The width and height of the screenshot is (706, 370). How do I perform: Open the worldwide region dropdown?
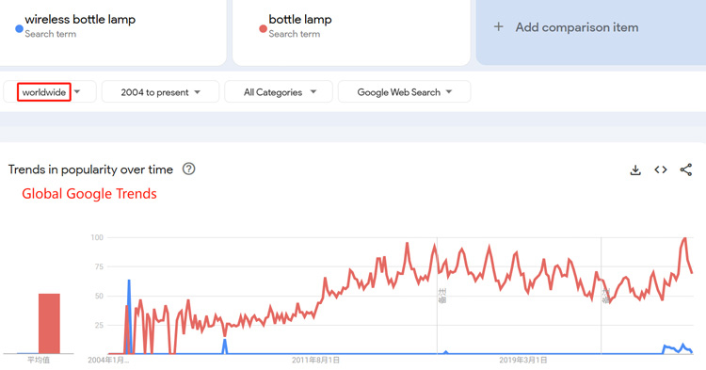(x=50, y=92)
